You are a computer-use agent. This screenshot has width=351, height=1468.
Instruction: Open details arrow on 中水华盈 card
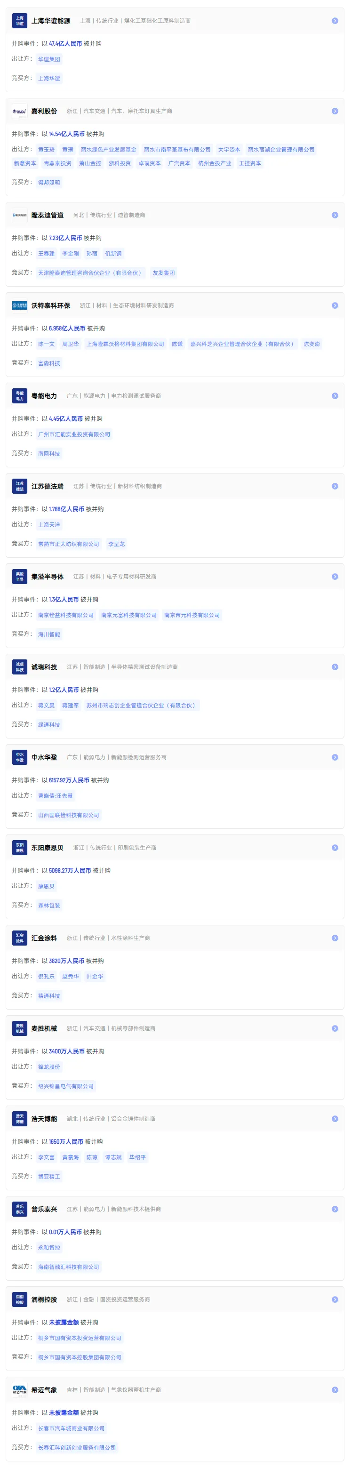[x=335, y=757]
